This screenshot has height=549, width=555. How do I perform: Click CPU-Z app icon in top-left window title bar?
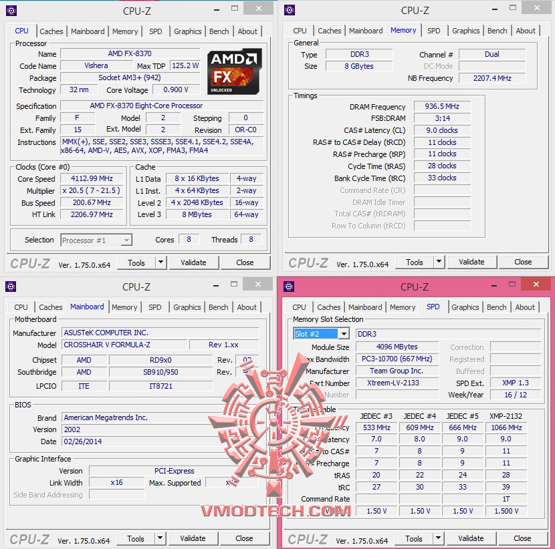pos(11,11)
